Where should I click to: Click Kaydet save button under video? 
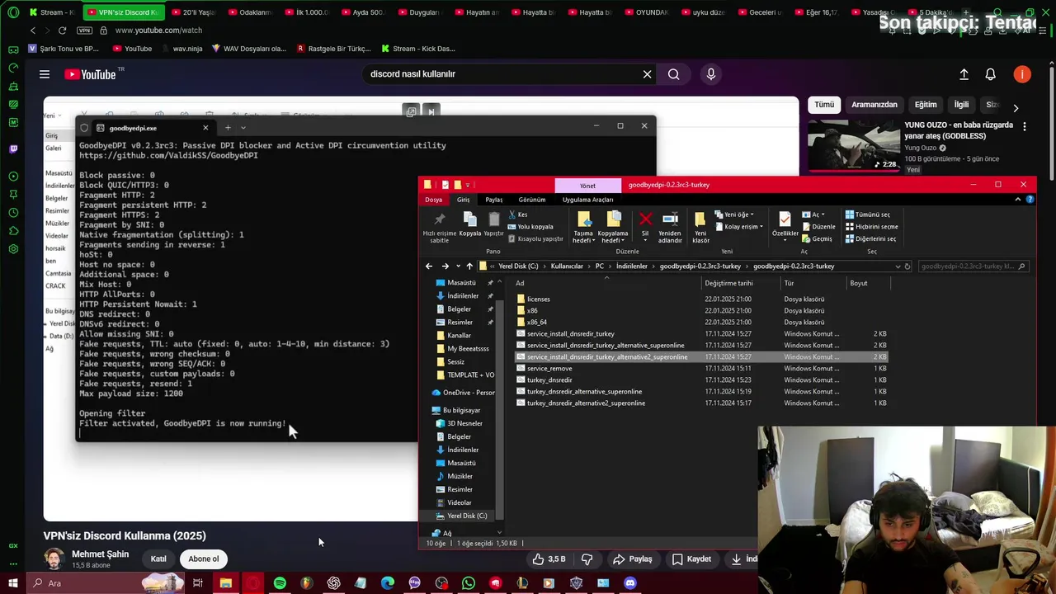click(x=691, y=559)
